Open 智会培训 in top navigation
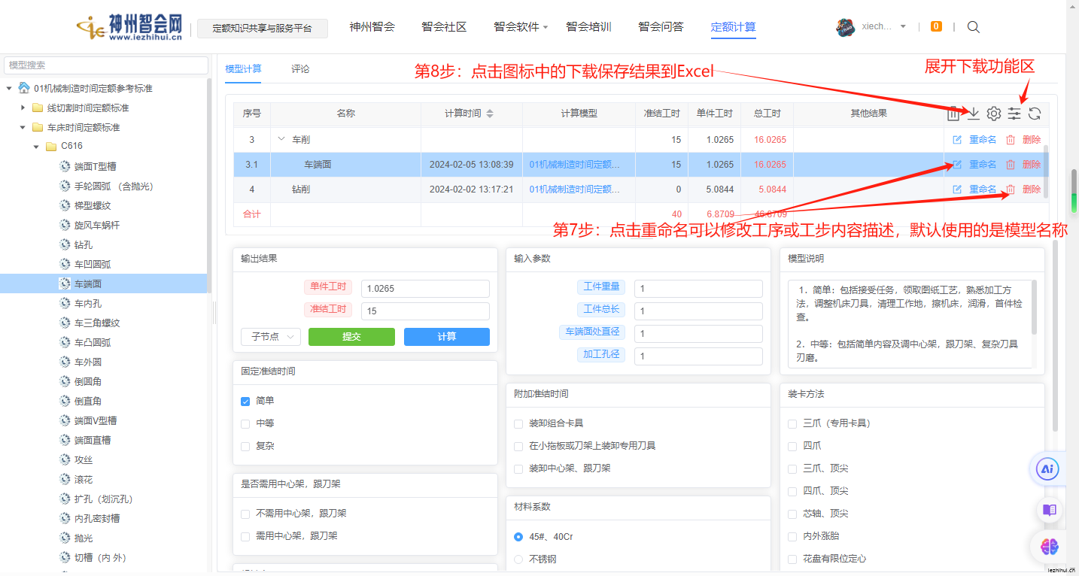Viewport: 1079px width, 576px height. click(588, 27)
